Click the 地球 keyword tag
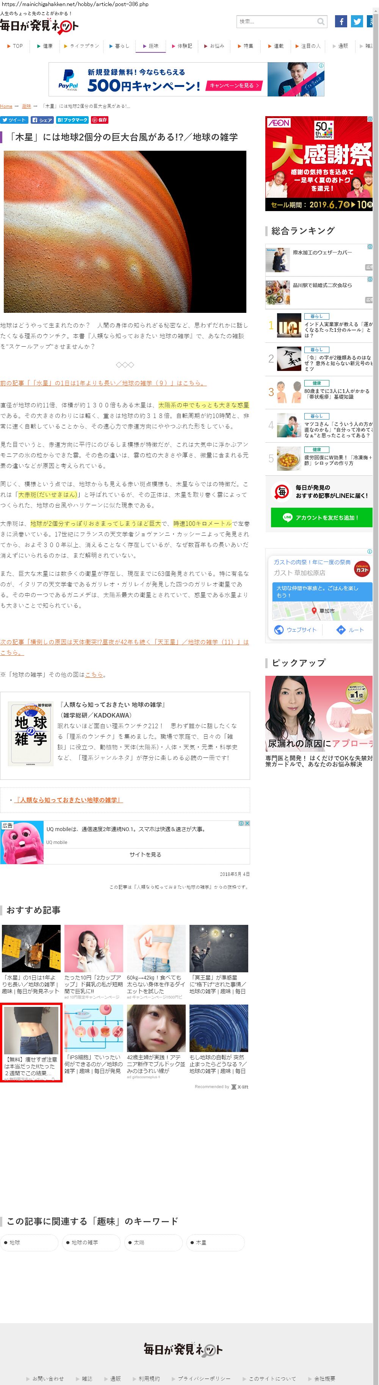Image resolution: width=379 pixels, height=1385 pixels. 29,1243
